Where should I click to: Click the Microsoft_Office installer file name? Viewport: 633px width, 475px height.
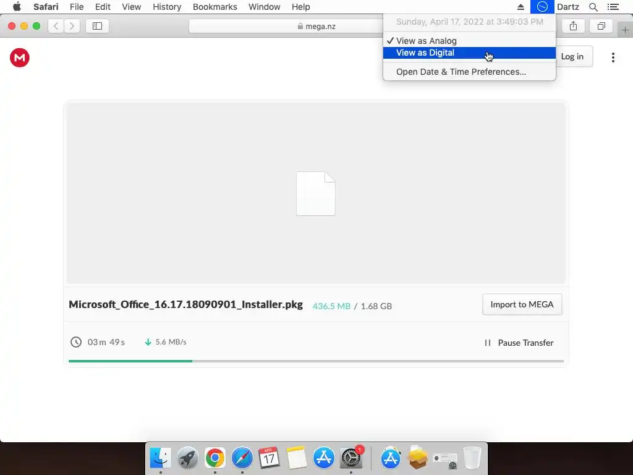[x=185, y=304]
